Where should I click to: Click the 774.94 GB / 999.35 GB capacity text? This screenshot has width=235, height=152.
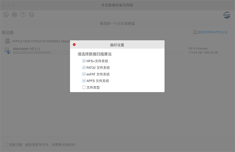click(203, 52)
